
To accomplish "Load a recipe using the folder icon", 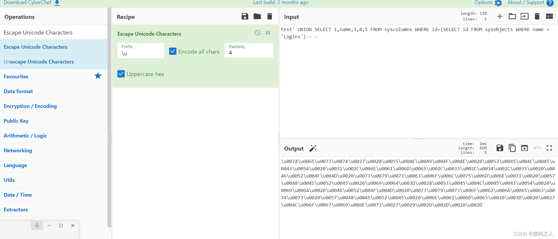I will pos(257,16).
